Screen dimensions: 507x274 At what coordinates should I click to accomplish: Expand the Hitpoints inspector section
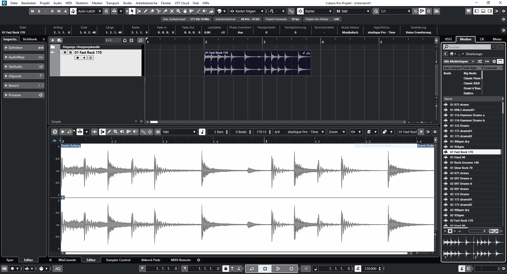(x=21, y=76)
